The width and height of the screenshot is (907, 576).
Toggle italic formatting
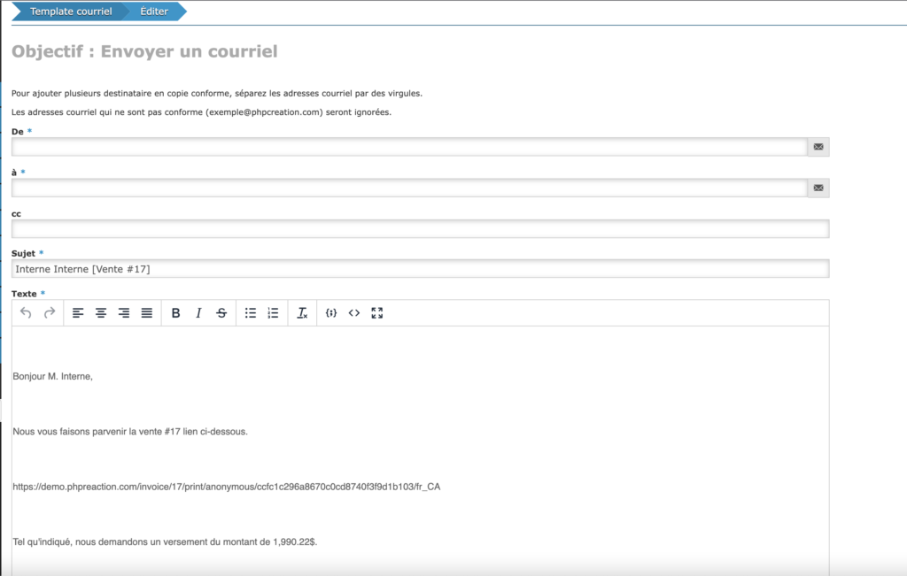198,313
